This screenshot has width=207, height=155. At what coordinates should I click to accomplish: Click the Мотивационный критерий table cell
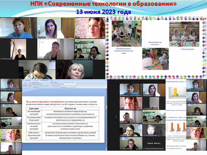point(34,119)
